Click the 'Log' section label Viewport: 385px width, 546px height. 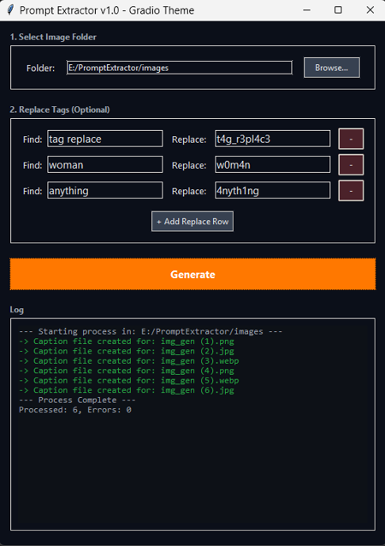[x=17, y=310]
